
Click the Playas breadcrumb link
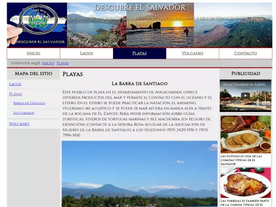(x=62, y=63)
